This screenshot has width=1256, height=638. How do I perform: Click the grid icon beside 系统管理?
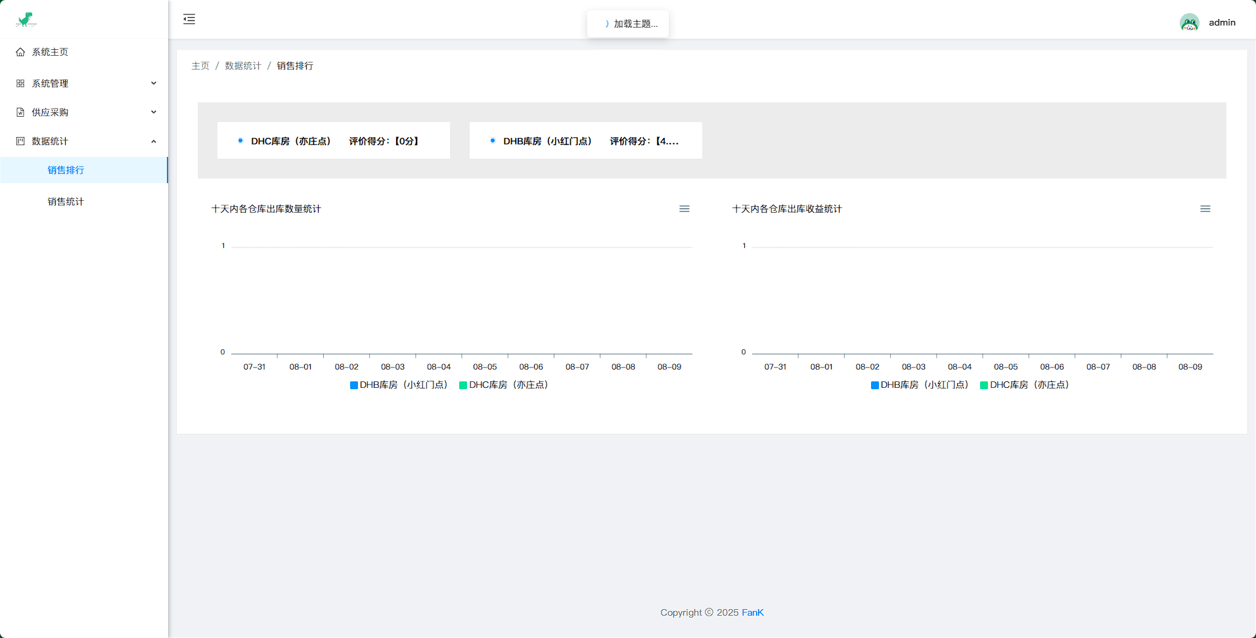click(20, 83)
